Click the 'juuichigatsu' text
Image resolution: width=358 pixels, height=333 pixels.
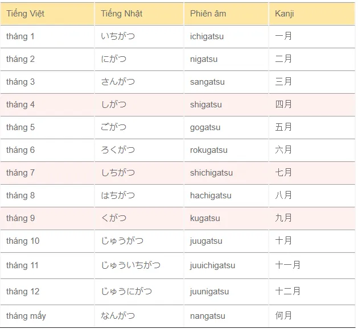212,265
